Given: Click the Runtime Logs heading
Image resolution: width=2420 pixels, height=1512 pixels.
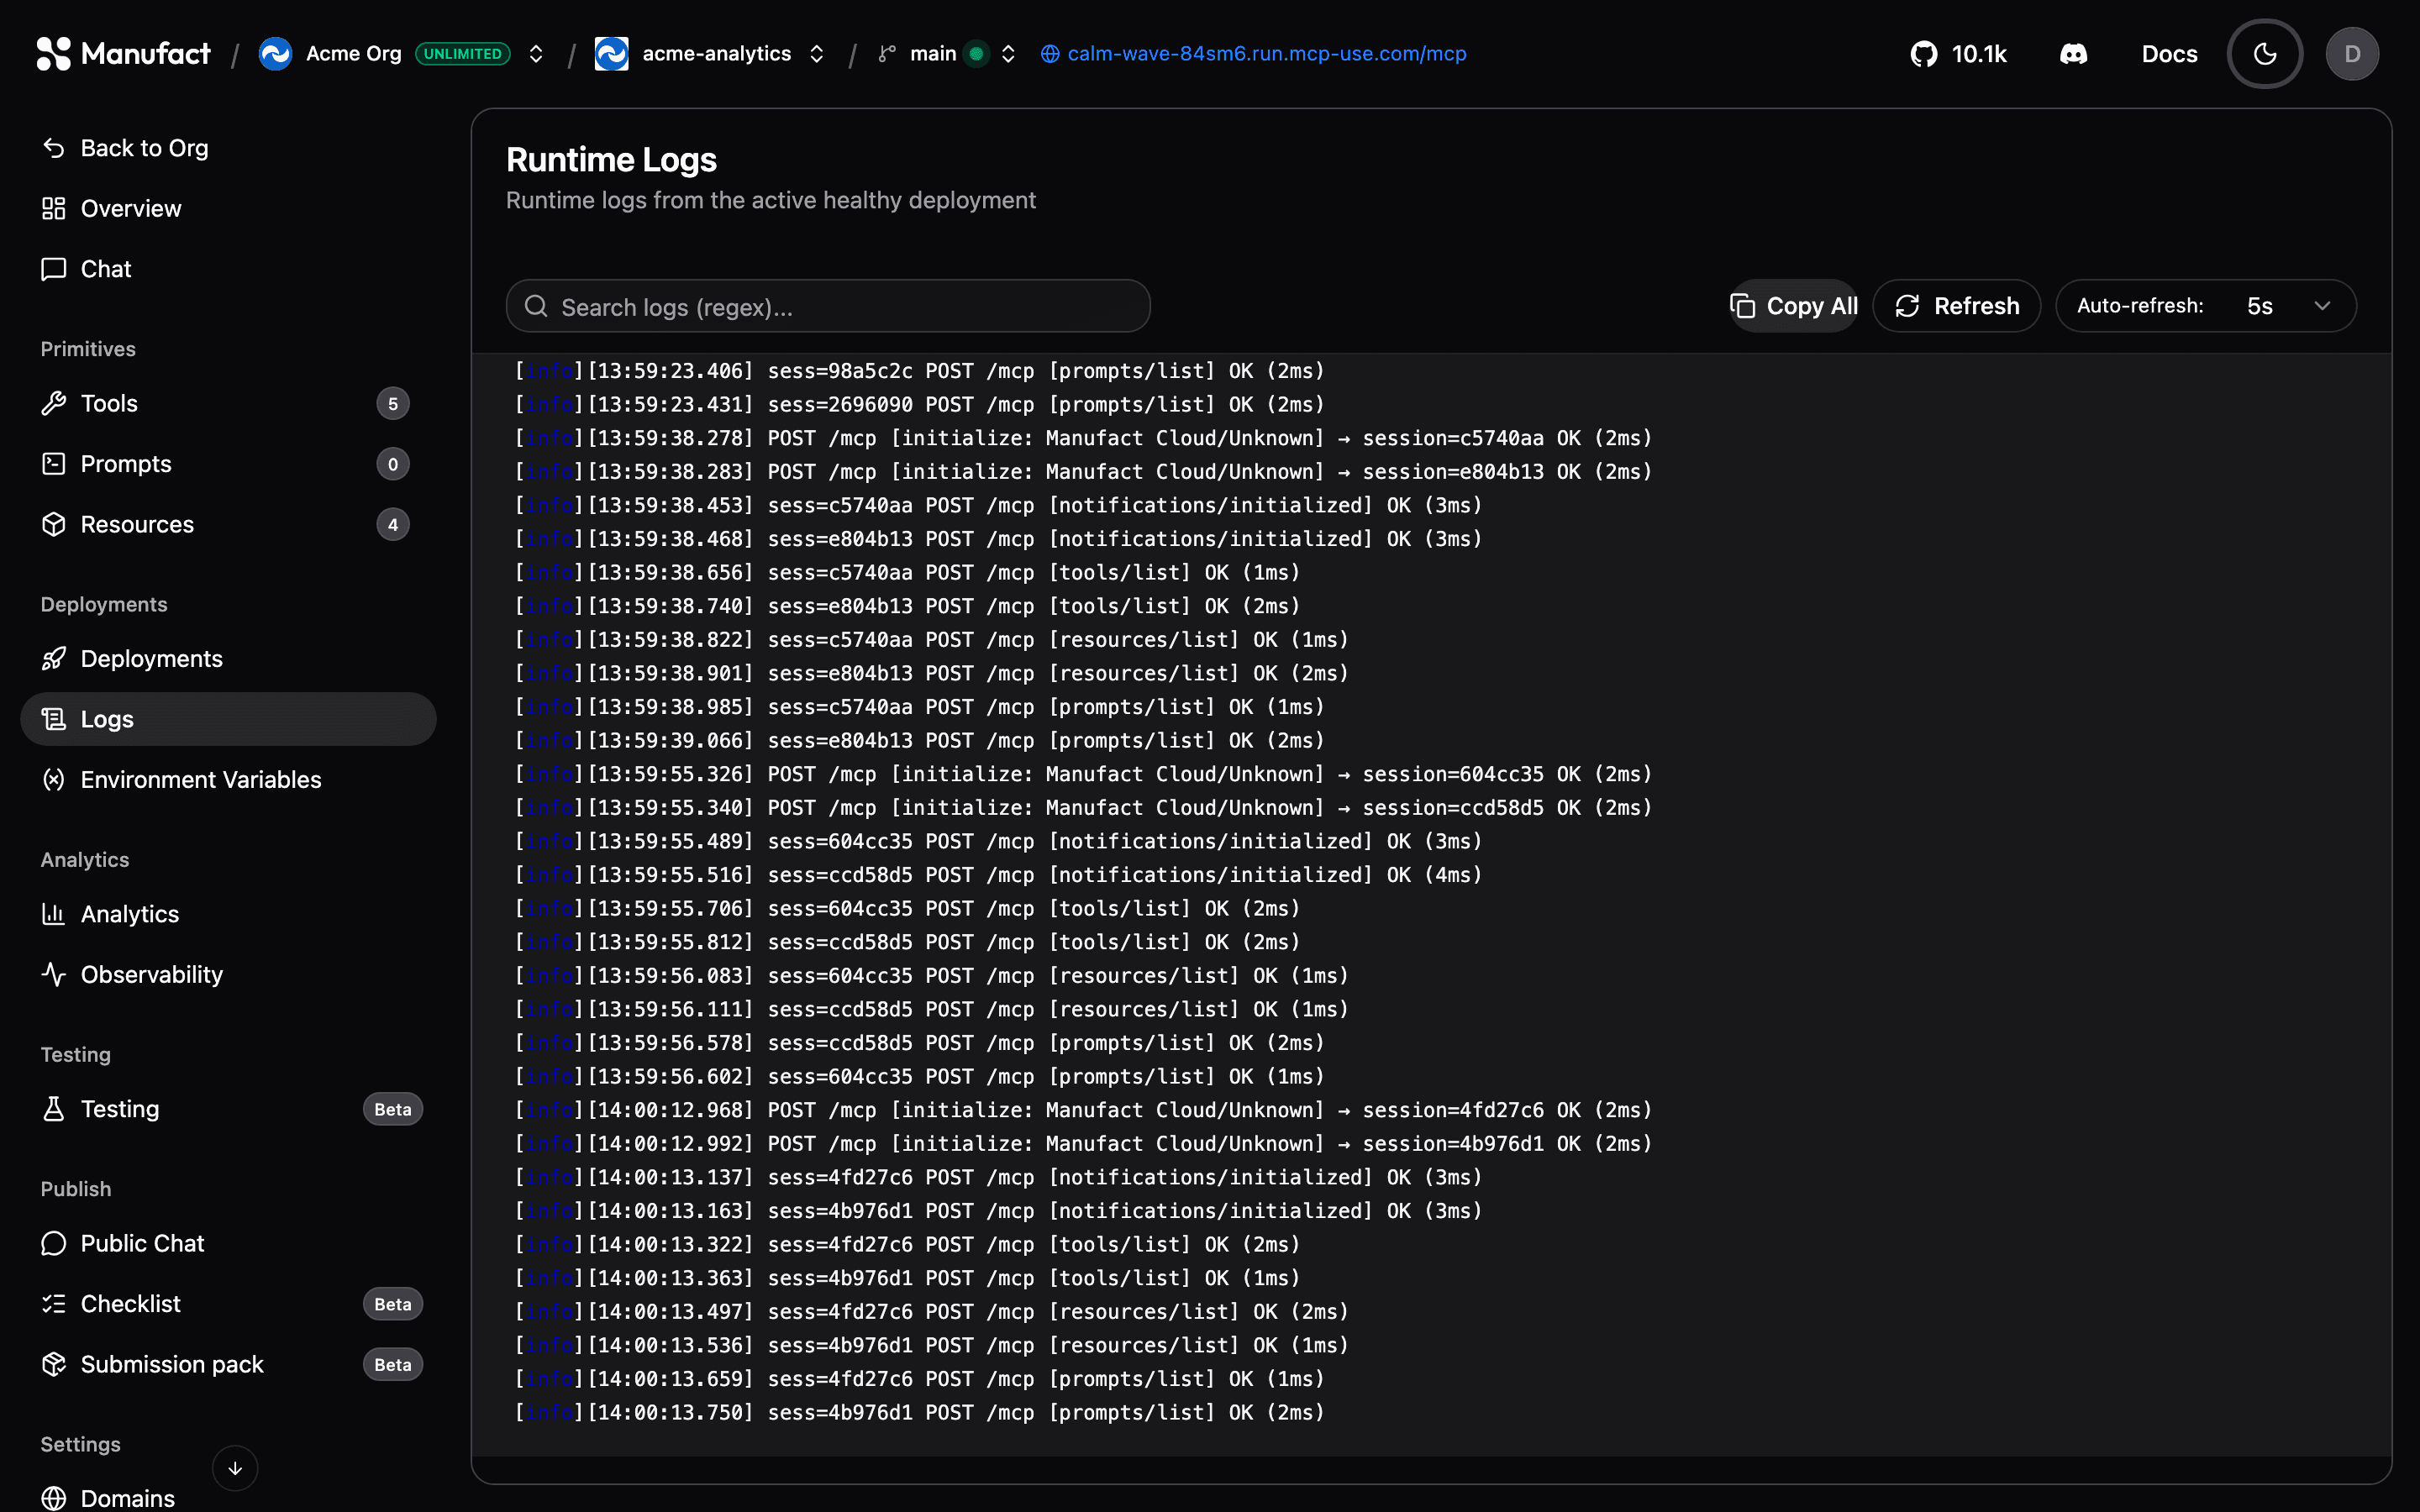Looking at the screenshot, I should (x=611, y=160).
